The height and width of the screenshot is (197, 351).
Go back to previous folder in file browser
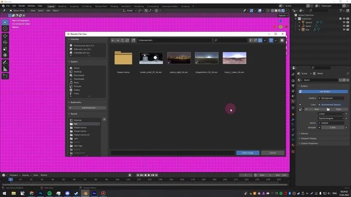[x=113, y=40]
